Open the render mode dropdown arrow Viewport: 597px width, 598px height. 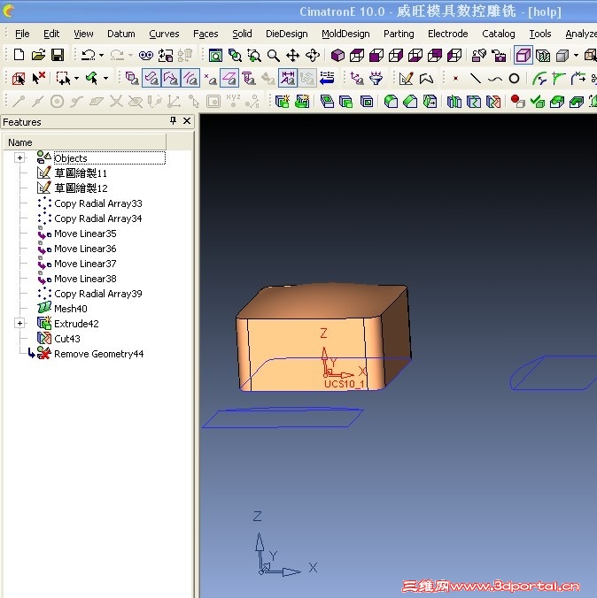pos(576,56)
